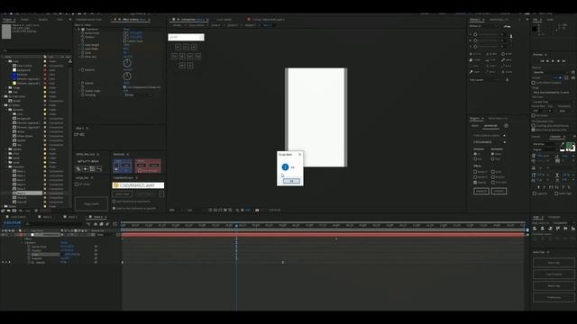This screenshot has height=324, width=577.
Task: Switch to the Character panel tab
Action: [x=555, y=137]
